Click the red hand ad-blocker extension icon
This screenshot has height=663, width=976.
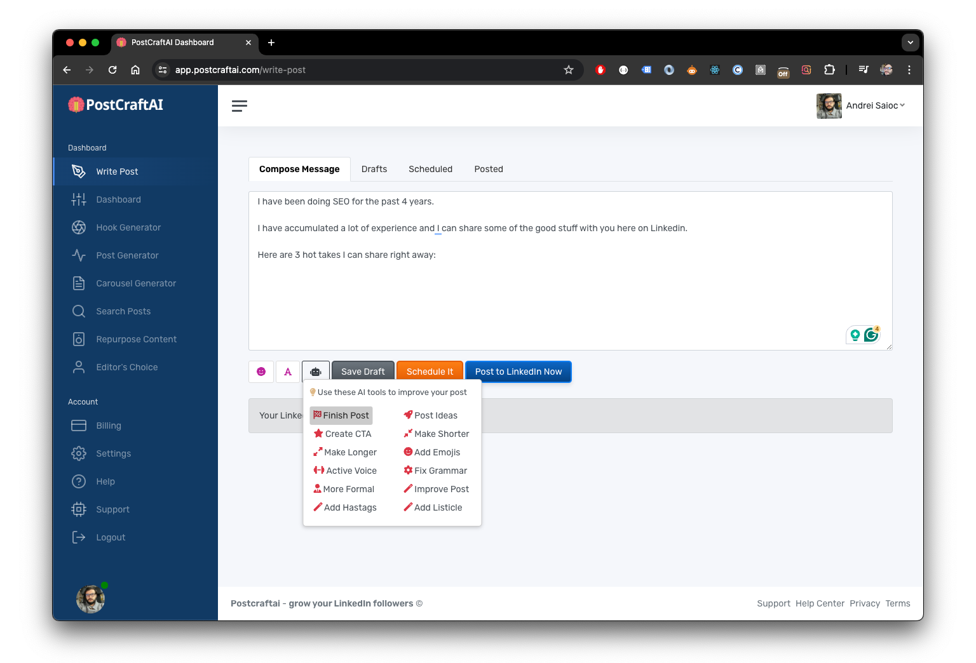(600, 70)
